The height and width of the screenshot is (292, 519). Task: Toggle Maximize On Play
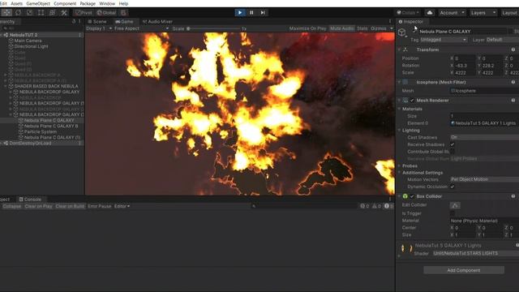pyautogui.click(x=307, y=29)
